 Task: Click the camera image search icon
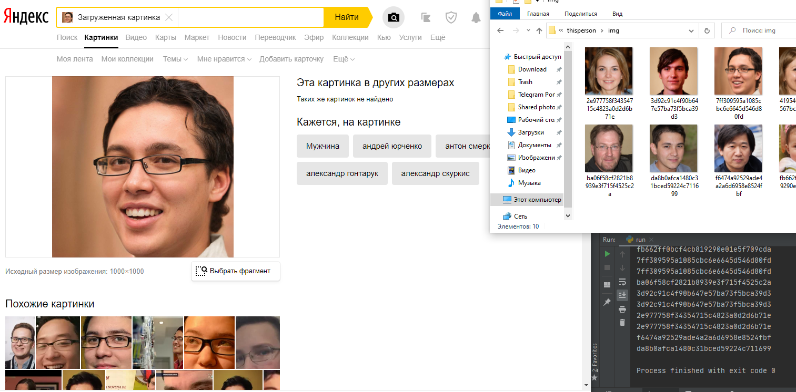[393, 18]
